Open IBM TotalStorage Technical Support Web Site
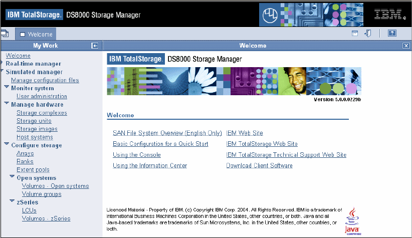This screenshot has width=412, height=238. (286, 155)
